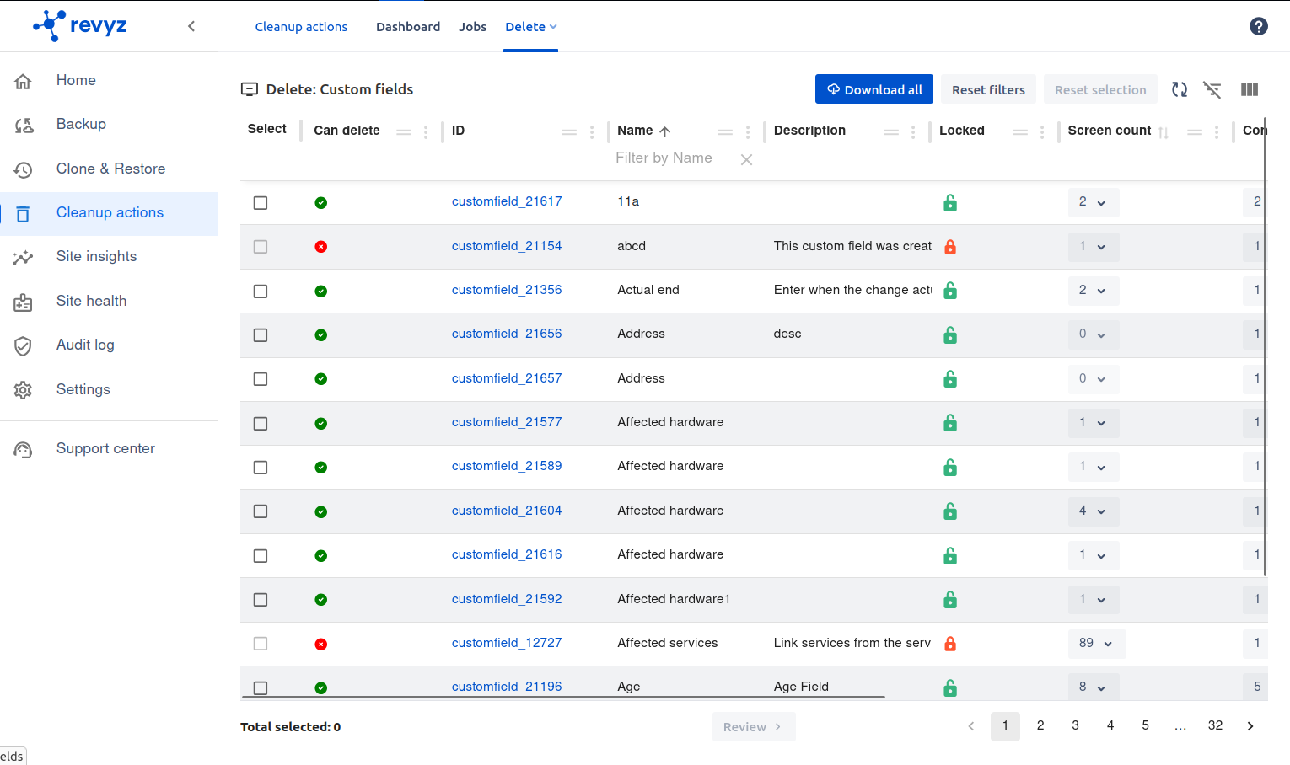Click the lock icon for customfield_21154
Viewport: 1290px width, 765px height.
coord(950,247)
